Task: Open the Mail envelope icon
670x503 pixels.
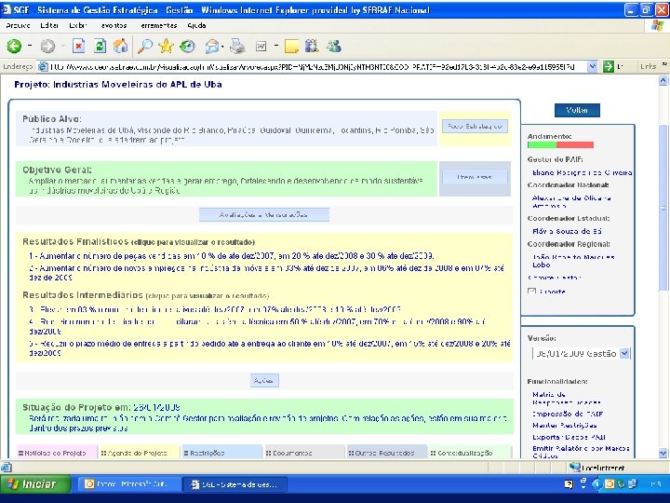Action: 212,46
